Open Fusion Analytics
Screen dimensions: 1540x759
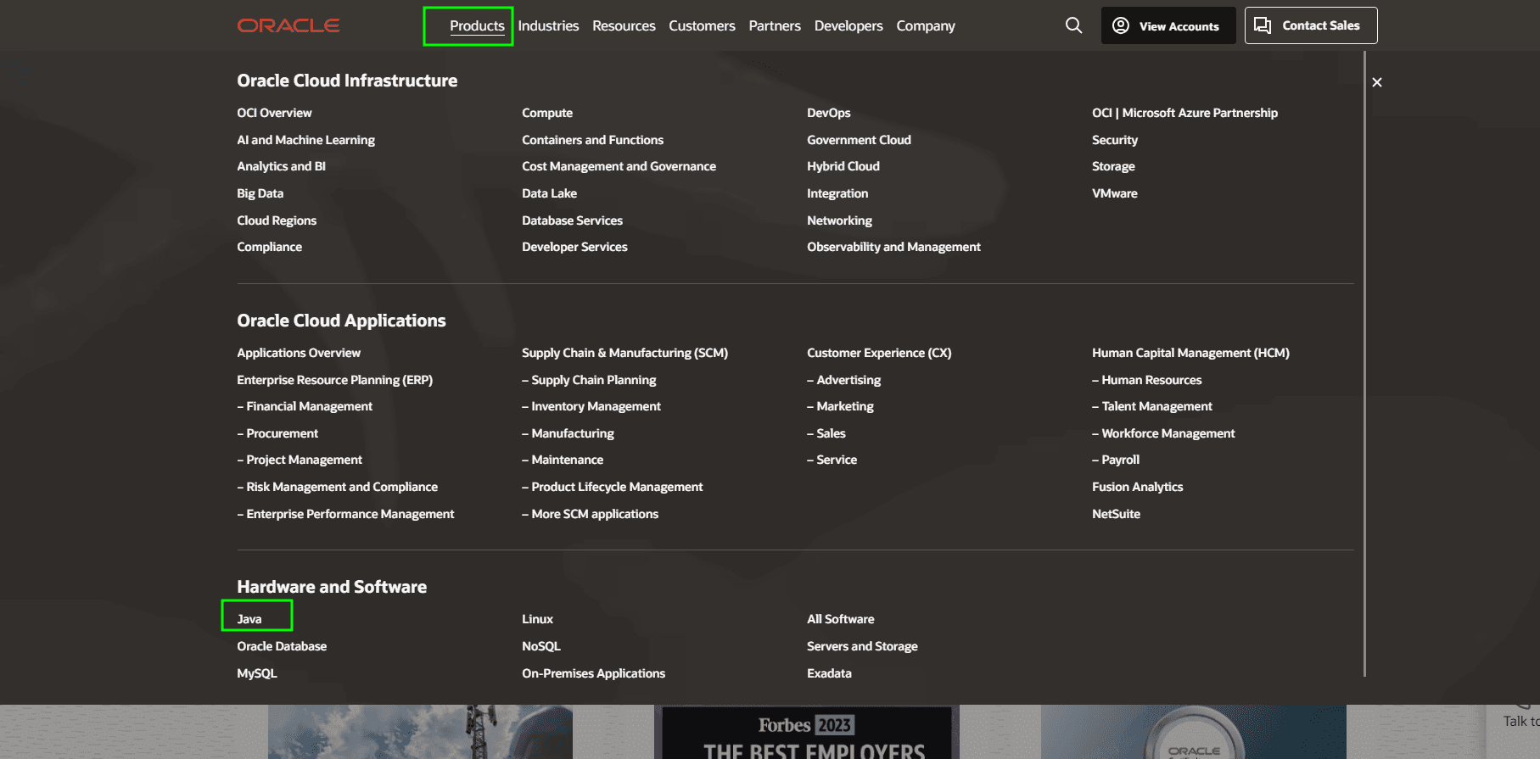(1137, 487)
